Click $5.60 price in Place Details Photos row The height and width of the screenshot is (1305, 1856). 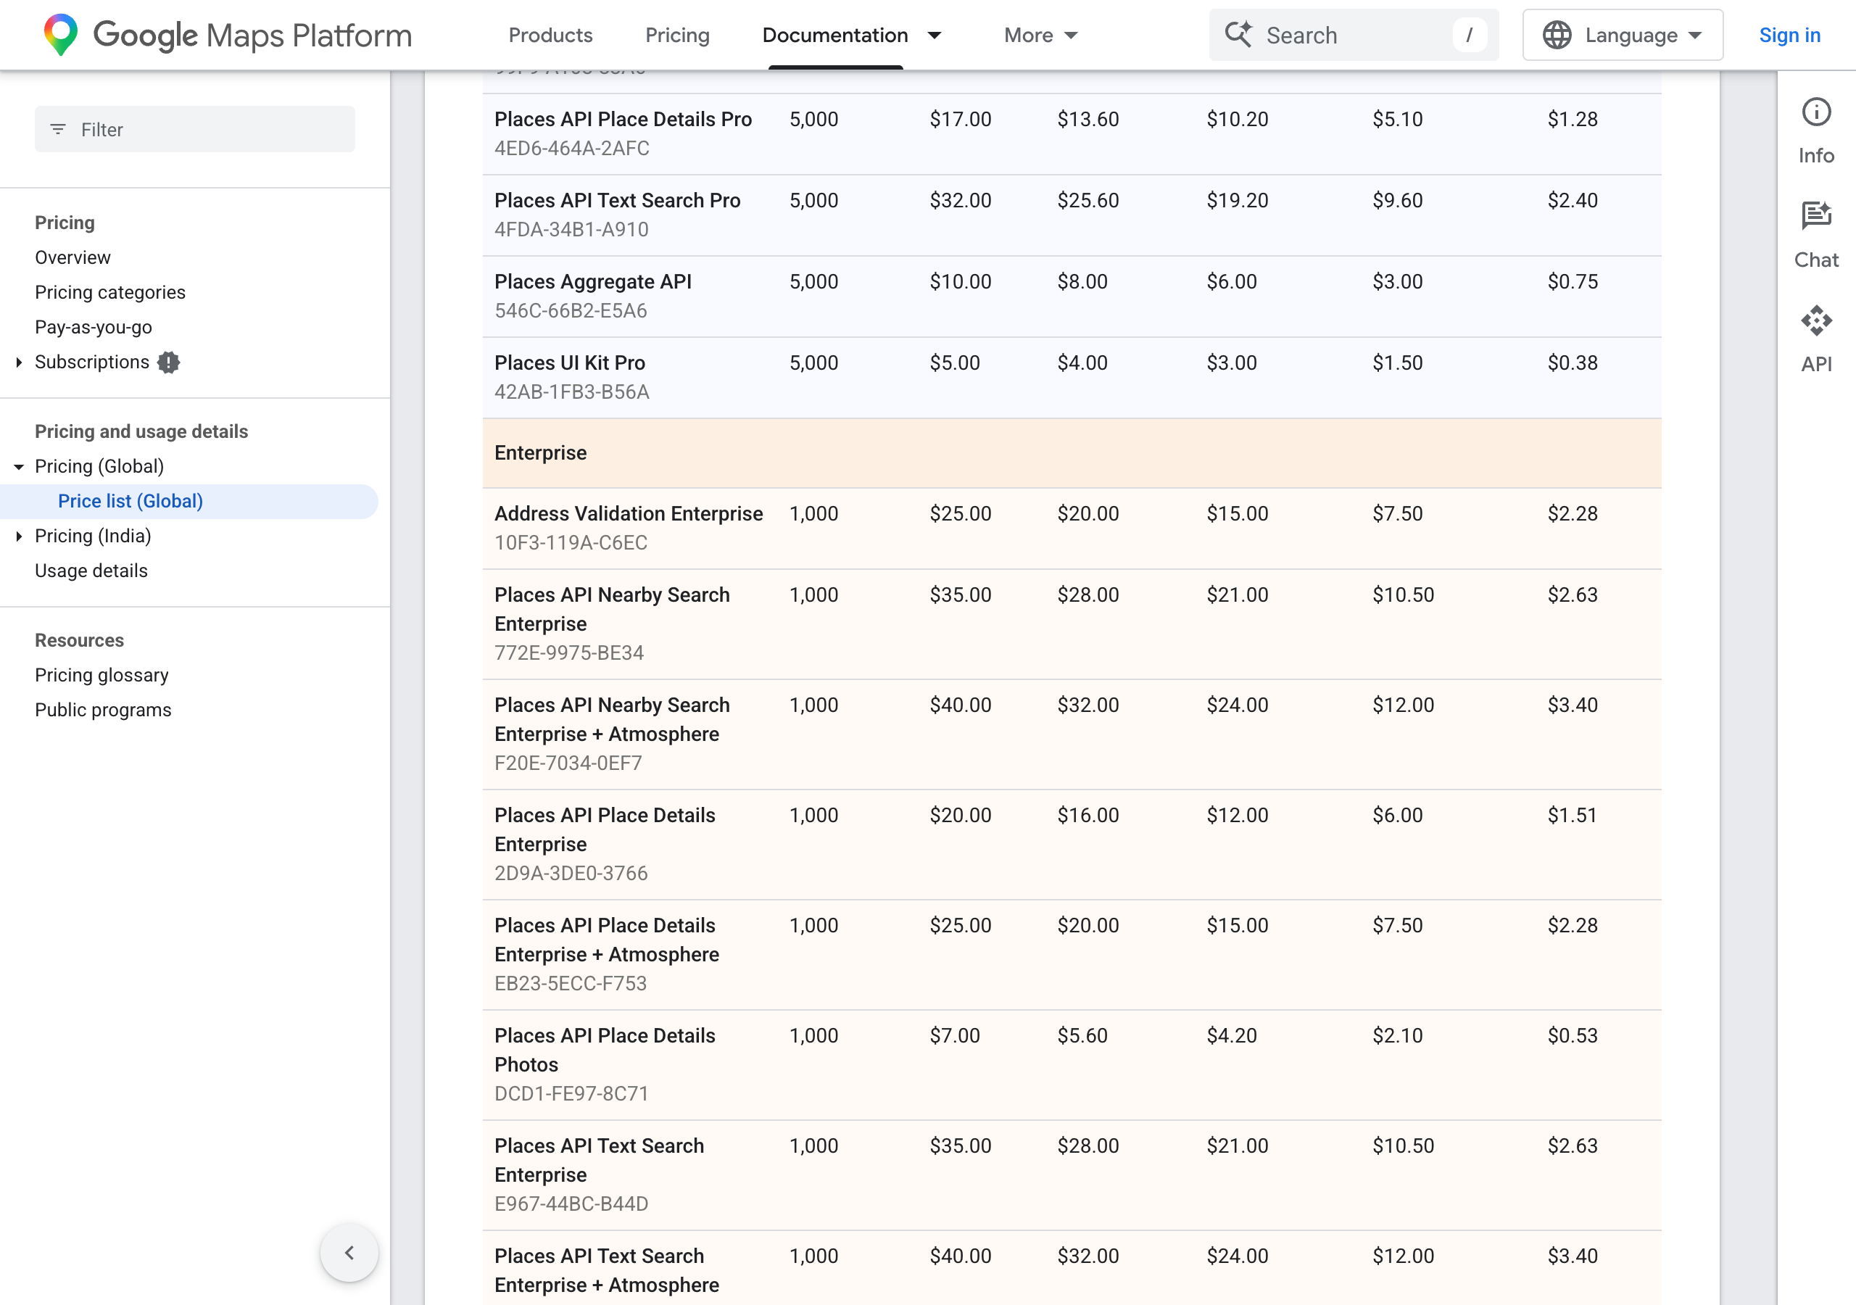point(1082,1036)
